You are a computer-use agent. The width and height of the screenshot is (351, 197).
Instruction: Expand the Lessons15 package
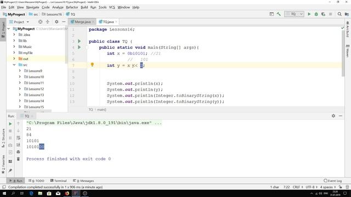tap(20, 107)
